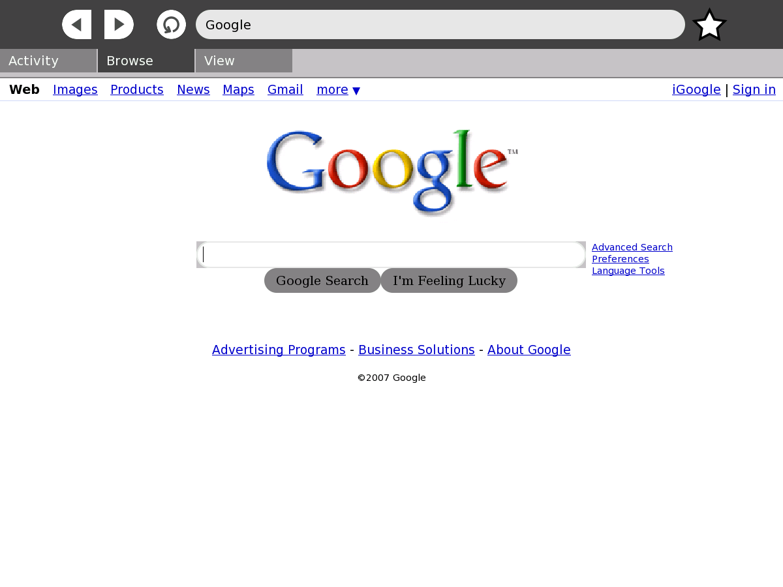
Task: Bookmark this page with the star icon
Action: click(x=709, y=25)
